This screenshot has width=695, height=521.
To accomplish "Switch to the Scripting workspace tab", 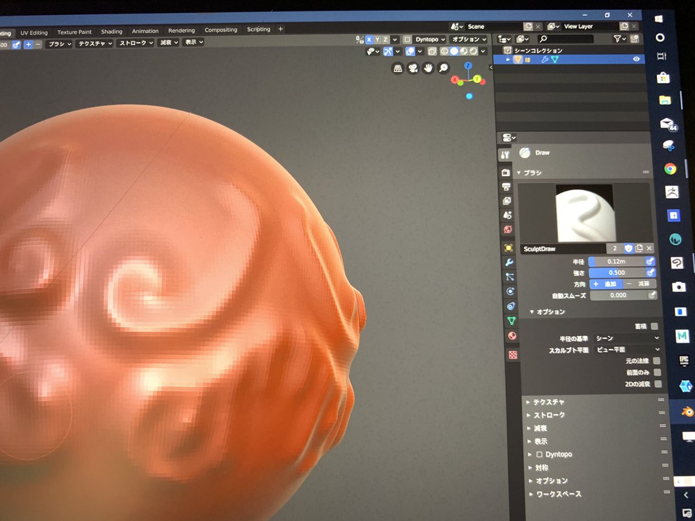I will tap(259, 30).
